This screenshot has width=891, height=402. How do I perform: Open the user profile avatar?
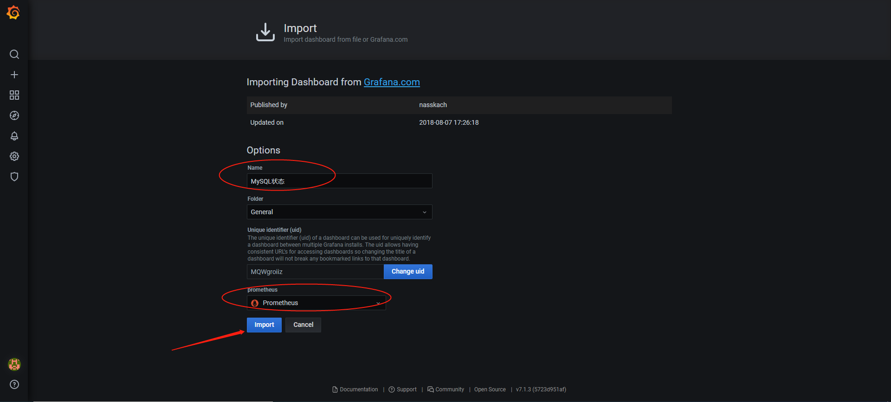click(x=14, y=364)
